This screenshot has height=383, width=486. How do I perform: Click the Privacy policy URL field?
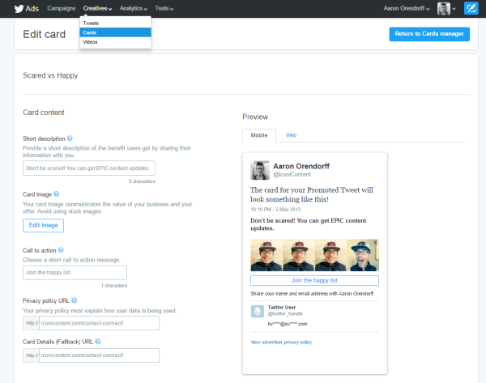[99, 323]
